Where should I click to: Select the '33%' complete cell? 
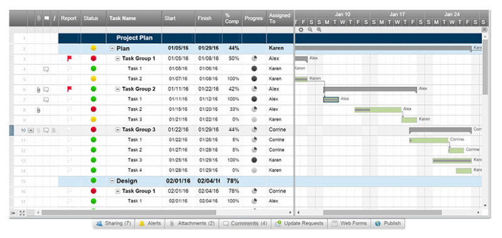[x=232, y=109]
